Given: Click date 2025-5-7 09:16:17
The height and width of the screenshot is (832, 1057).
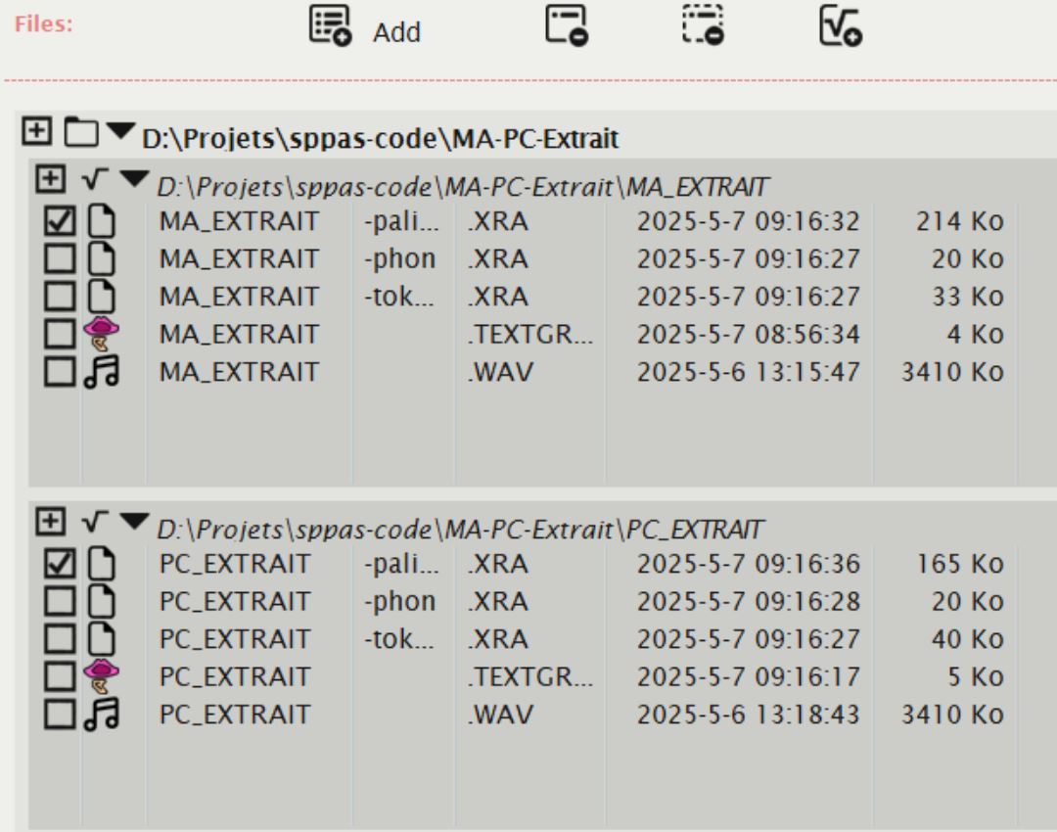Looking at the screenshot, I should 749,677.
